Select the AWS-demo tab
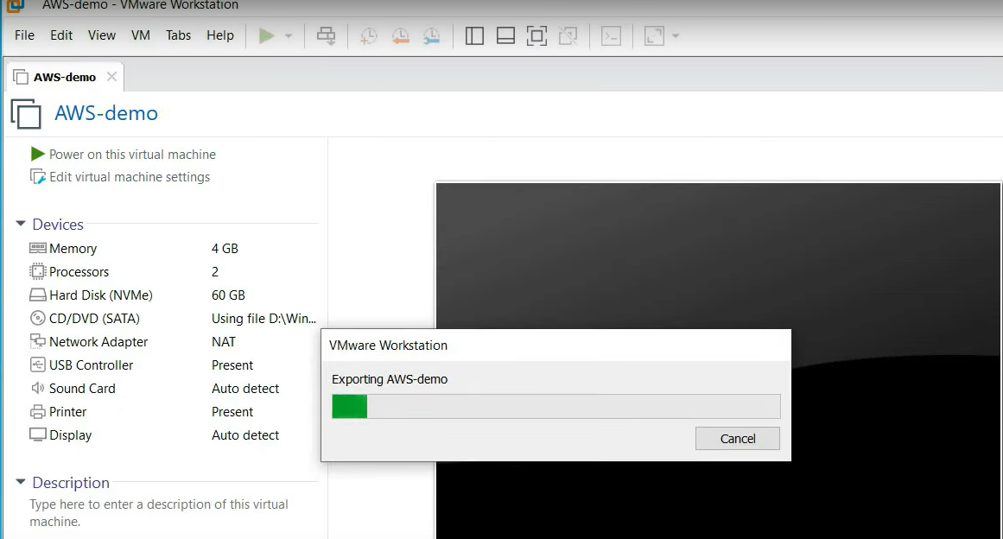The image size is (1003, 539). pos(65,78)
